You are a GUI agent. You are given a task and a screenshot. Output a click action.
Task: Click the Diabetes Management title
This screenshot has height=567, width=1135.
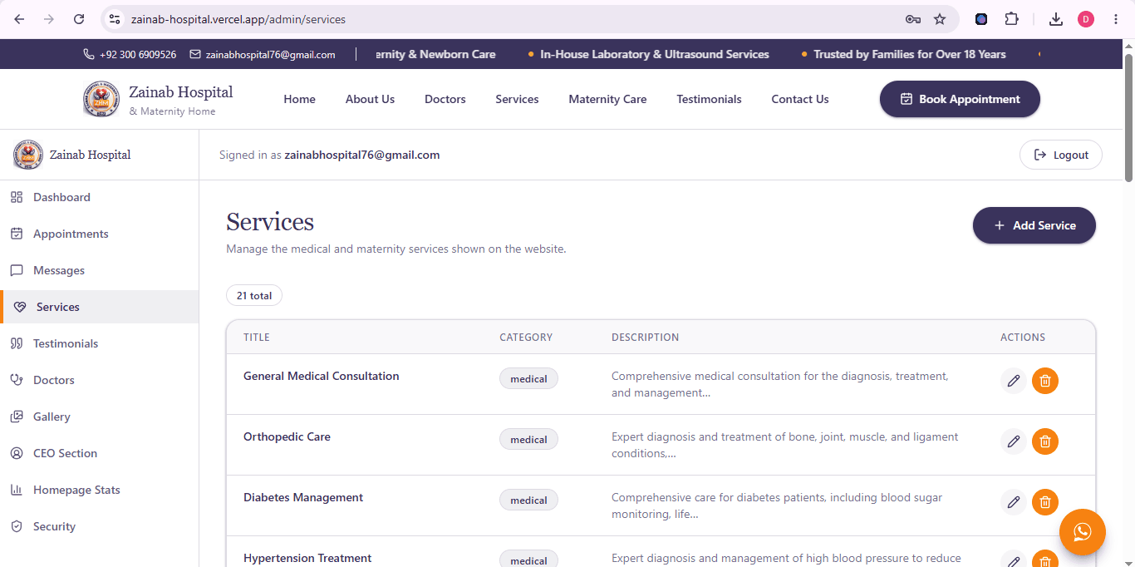click(x=303, y=497)
